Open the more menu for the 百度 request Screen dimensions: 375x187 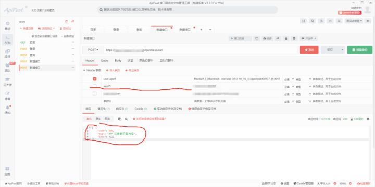point(73,42)
